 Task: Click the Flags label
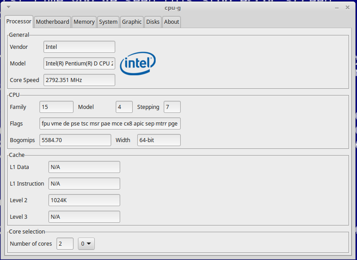click(x=16, y=124)
